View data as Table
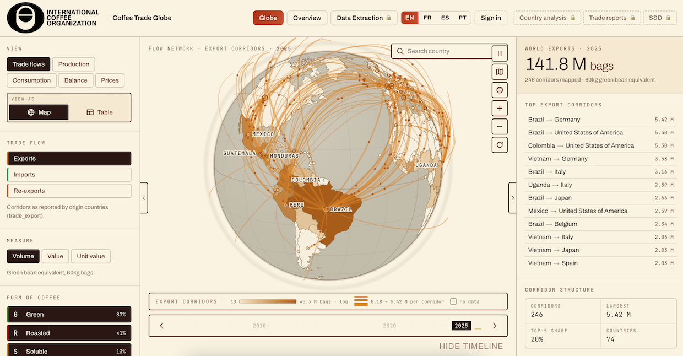 click(100, 112)
